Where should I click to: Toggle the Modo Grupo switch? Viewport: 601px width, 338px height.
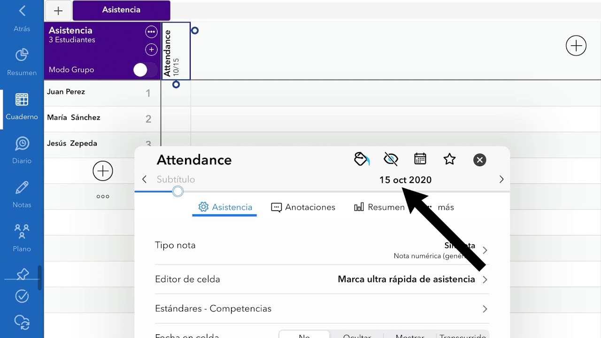pyautogui.click(x=145, y=70)
